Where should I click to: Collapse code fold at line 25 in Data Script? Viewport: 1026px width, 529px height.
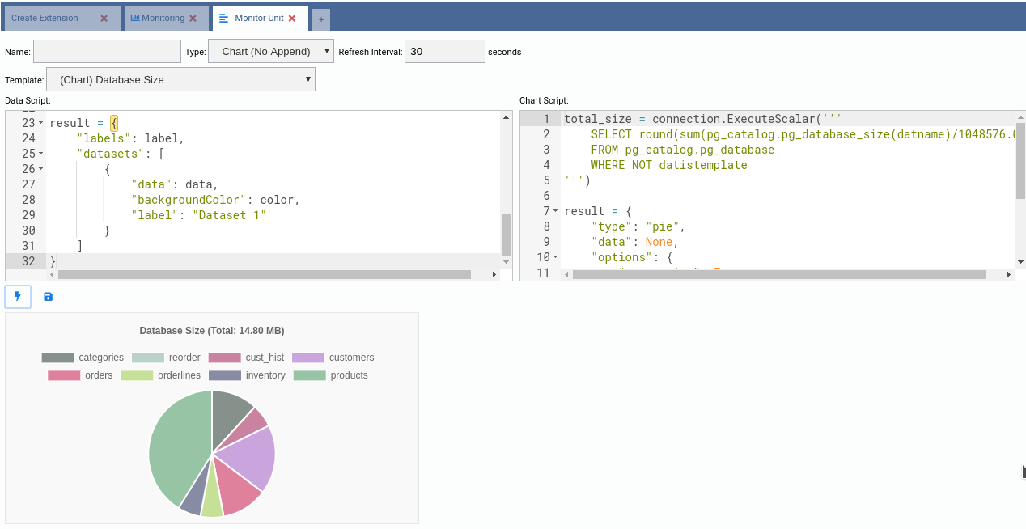pyautogui.click(x=40, y=154)
